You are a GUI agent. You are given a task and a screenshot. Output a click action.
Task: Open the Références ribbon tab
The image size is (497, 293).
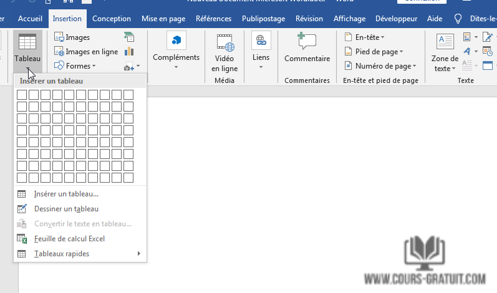[x=213, y=19]
